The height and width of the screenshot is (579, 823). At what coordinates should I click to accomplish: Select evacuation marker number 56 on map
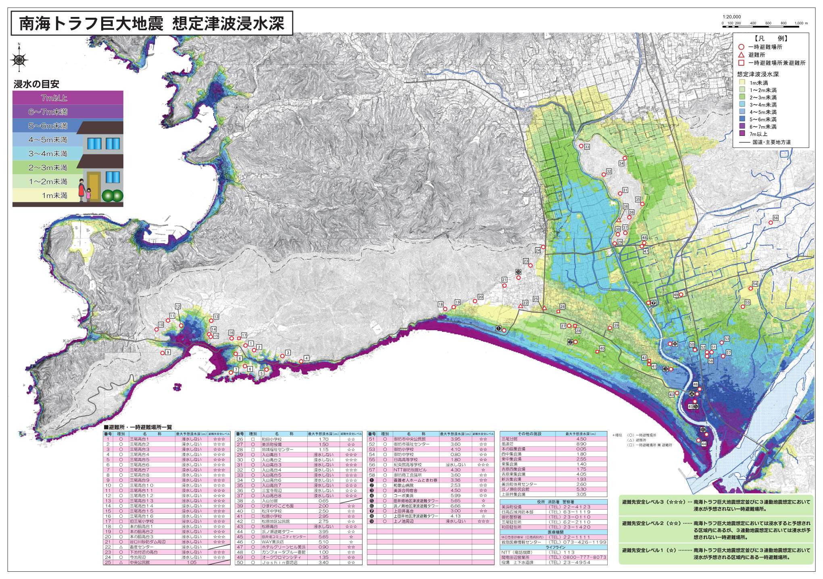point(770,223)
